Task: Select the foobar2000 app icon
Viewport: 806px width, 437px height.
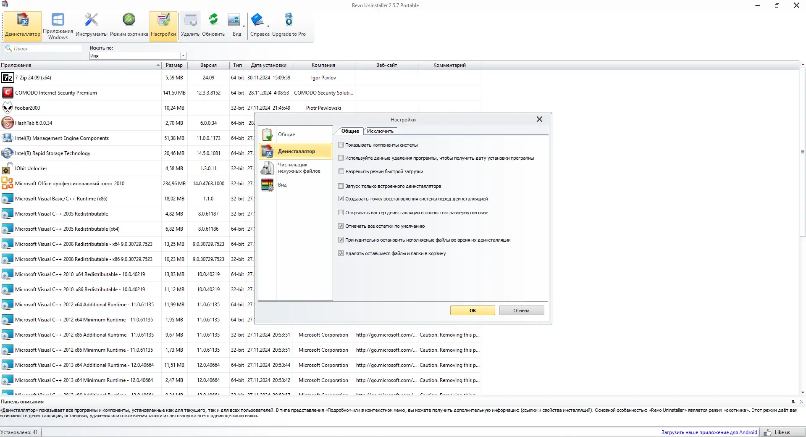Action: coord(8,108)
